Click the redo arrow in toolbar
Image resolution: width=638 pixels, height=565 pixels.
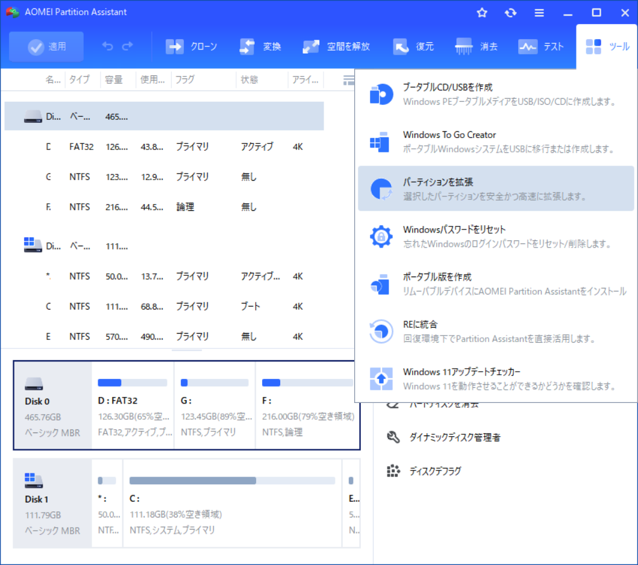[128, 46]
